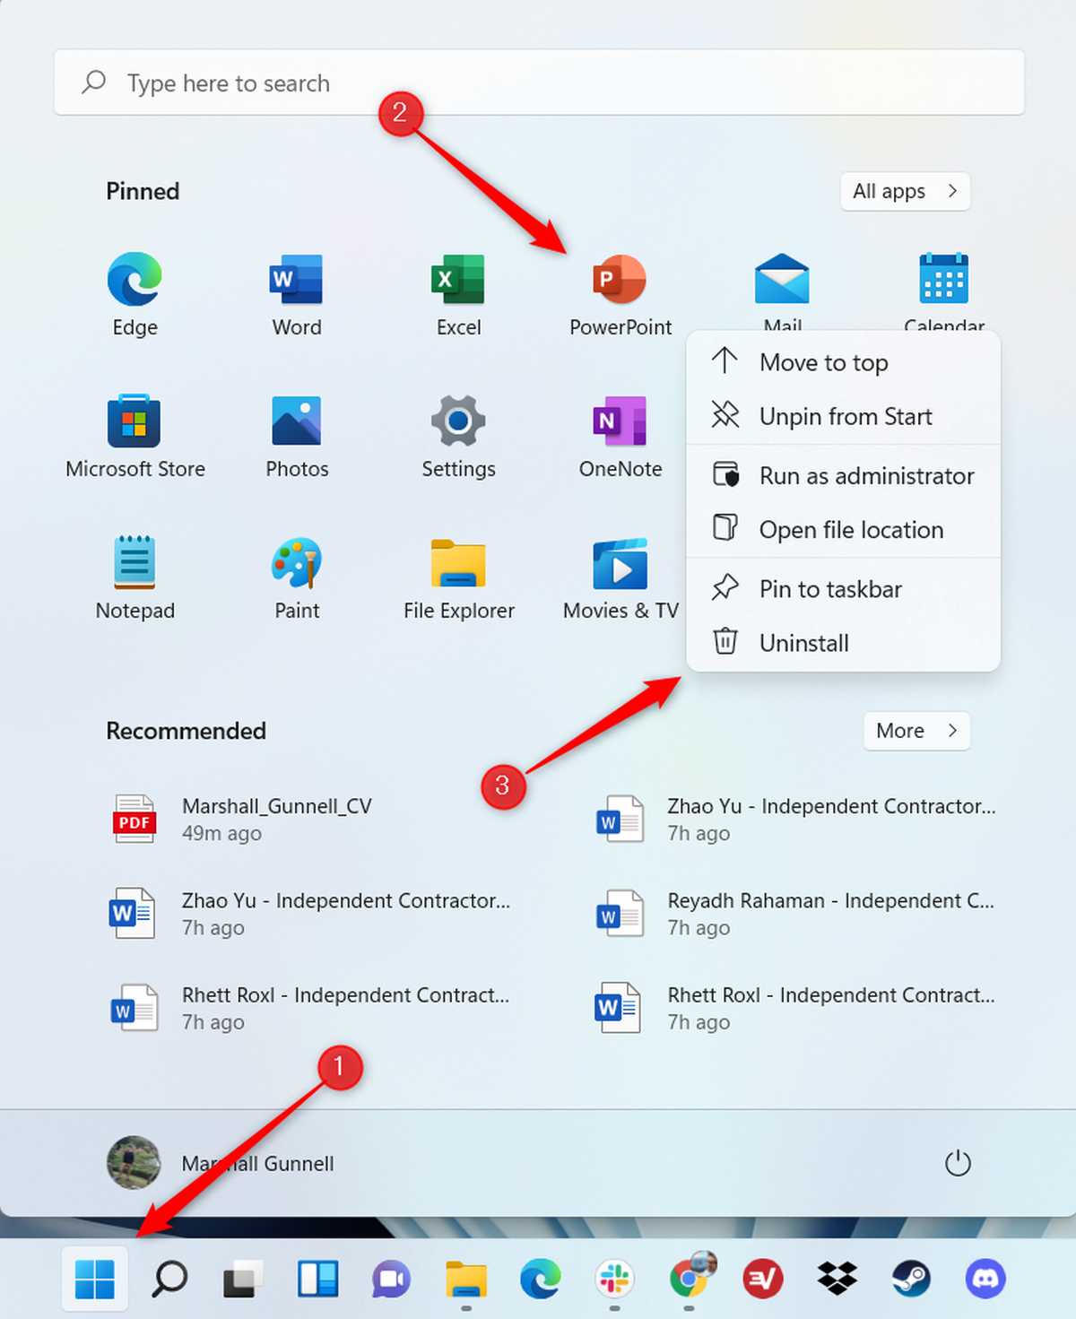Viewport: 1076px width, 1319px height.
Task: Launch OneNote from Start menu
Action: pos(620,421)
